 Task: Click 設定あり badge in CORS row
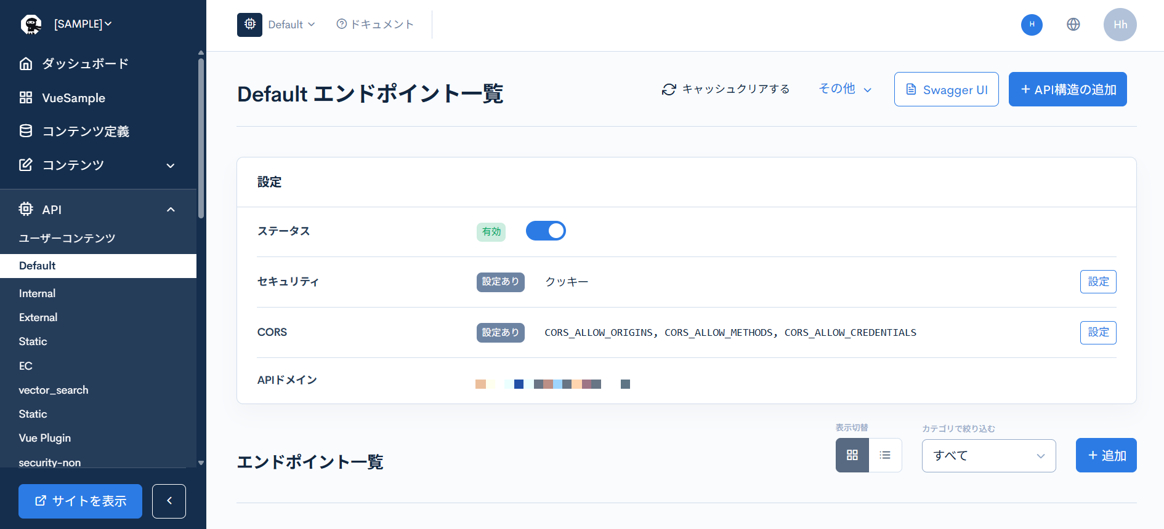tap(501, 333)
